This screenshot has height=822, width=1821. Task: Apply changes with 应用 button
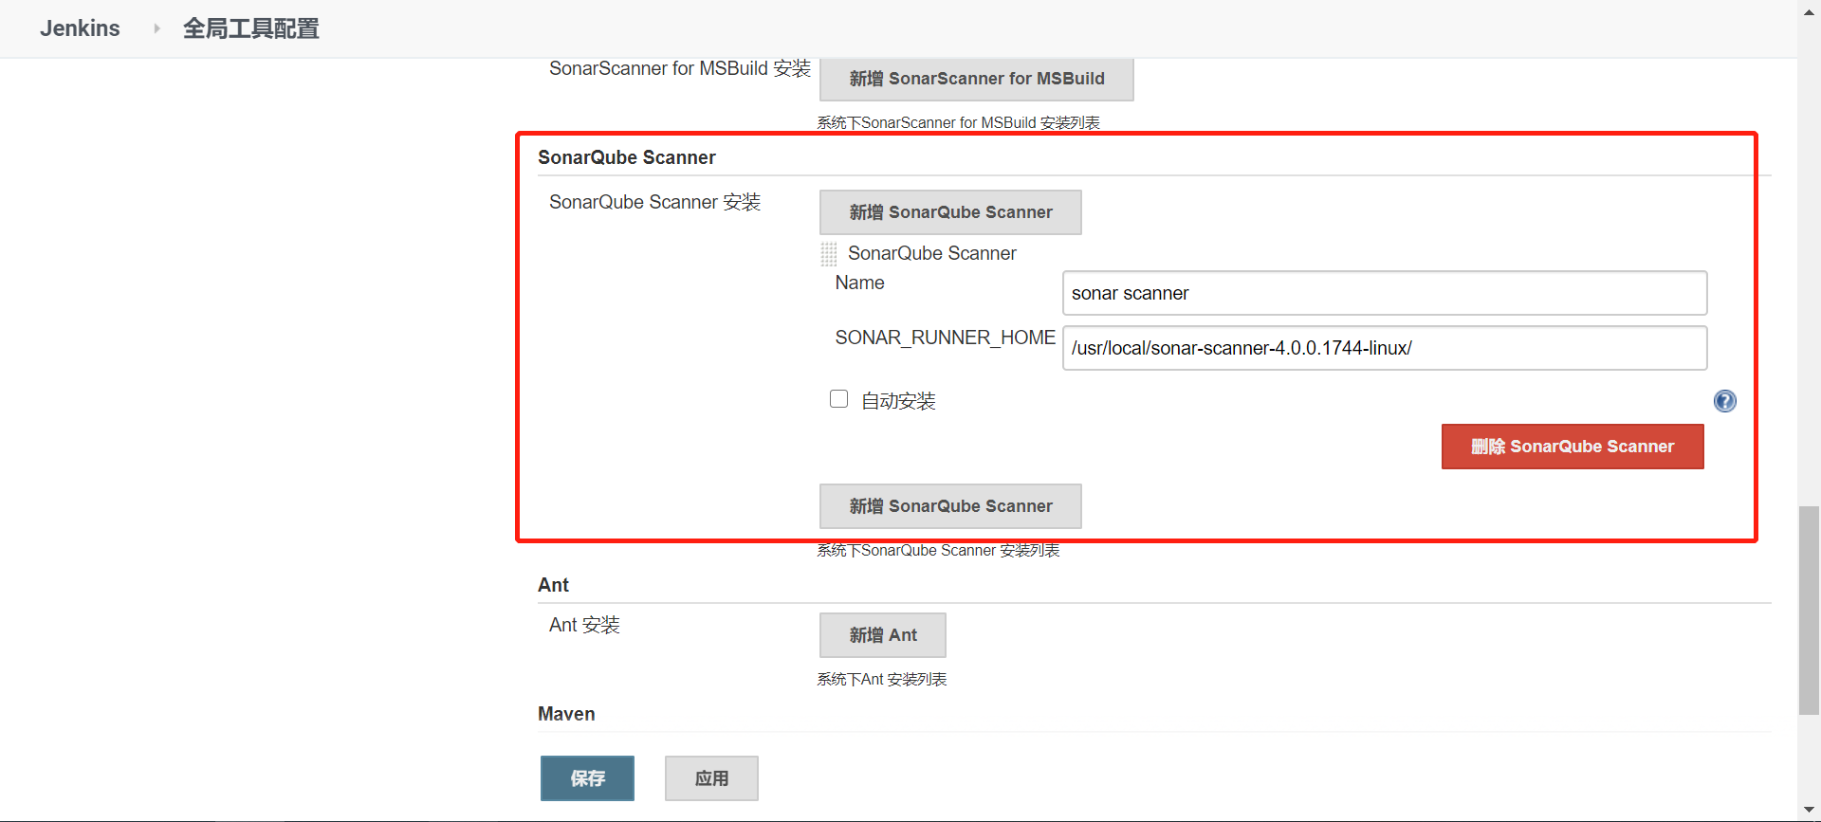[x=711, y=778]
